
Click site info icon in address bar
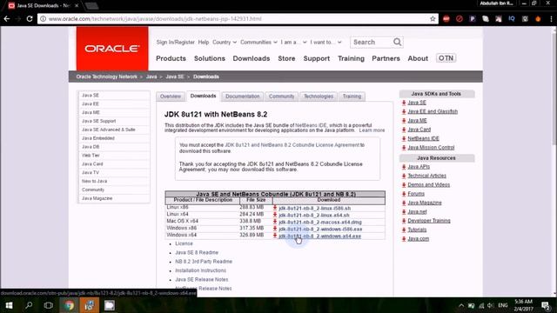point(43,19)
